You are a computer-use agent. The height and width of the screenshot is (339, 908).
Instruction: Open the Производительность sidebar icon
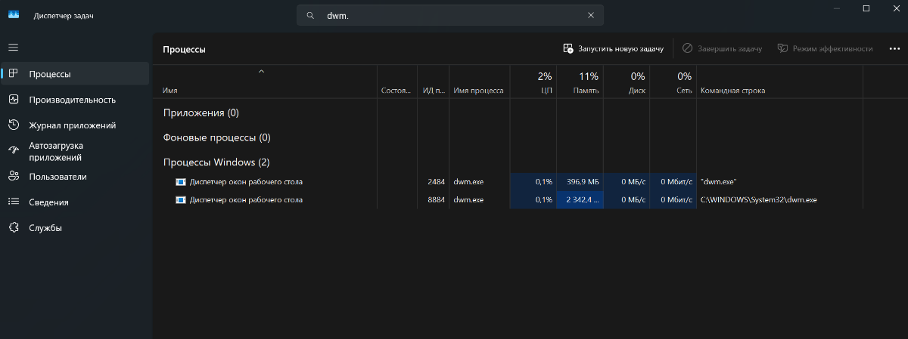pyautogui.click(x=13, y=99)
